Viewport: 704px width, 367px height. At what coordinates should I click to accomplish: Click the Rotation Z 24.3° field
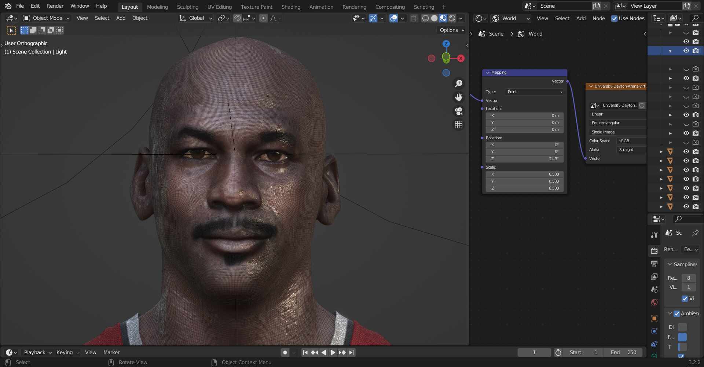[524, 159]
